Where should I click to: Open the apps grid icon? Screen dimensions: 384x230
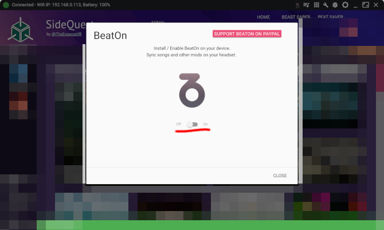(316, 5)
